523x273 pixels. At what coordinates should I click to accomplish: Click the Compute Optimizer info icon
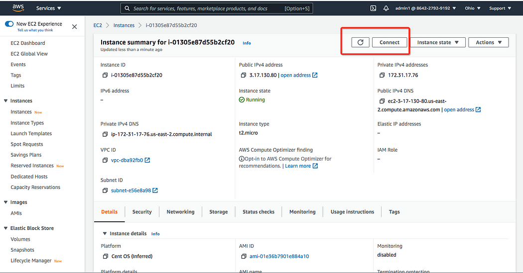tap(242, 159)
